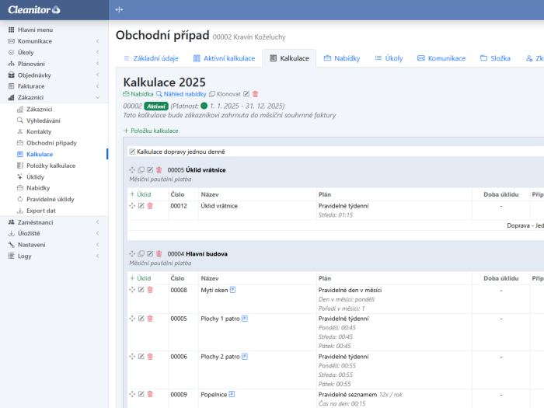Collapse the Zákazníci sidebar section
The image size is (544, 408).
[97, 98]
